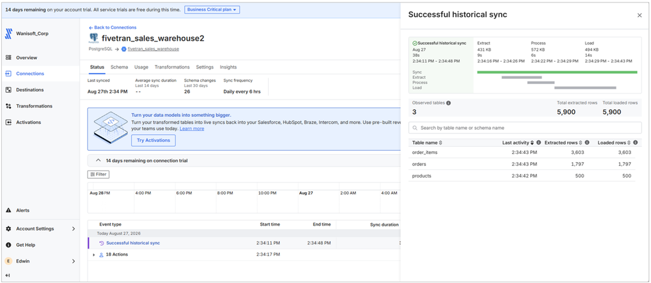Sort by Table name using its sort arrows

tap(441, 142)
